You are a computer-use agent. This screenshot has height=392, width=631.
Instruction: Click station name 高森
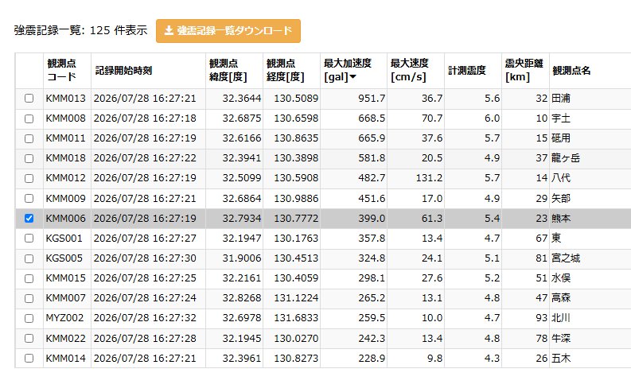[x=560, y=298]
